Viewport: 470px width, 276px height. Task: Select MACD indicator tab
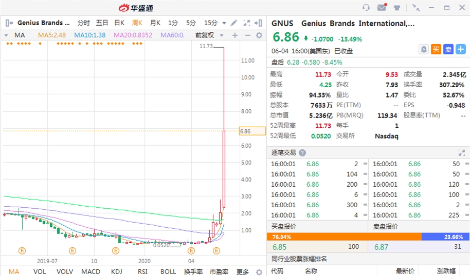pos(91,271)
